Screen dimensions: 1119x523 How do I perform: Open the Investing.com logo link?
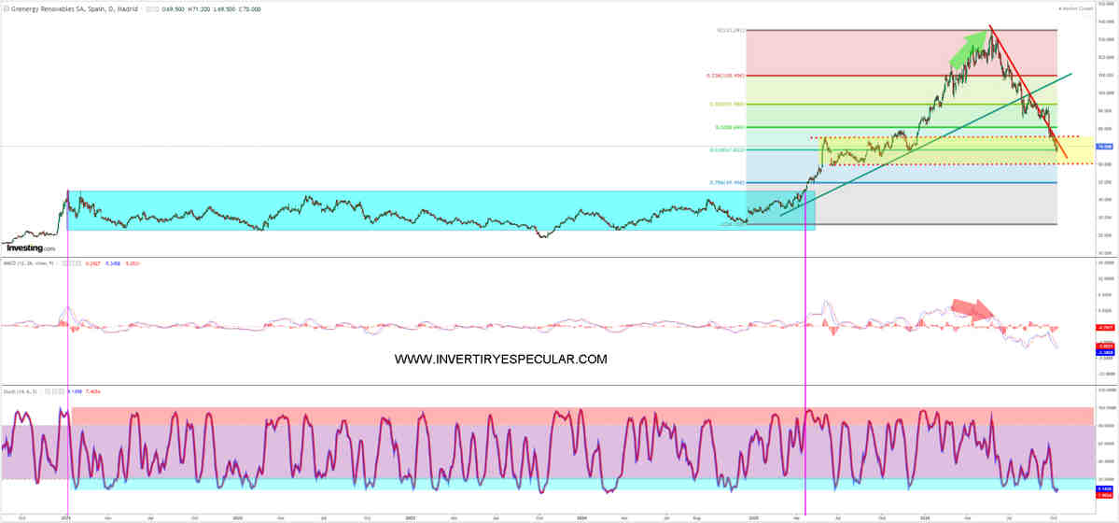coord(31,247)
